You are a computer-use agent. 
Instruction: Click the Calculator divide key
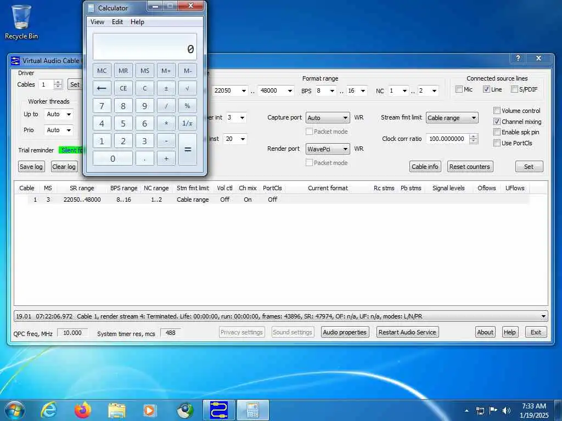[x=166, y=106]
